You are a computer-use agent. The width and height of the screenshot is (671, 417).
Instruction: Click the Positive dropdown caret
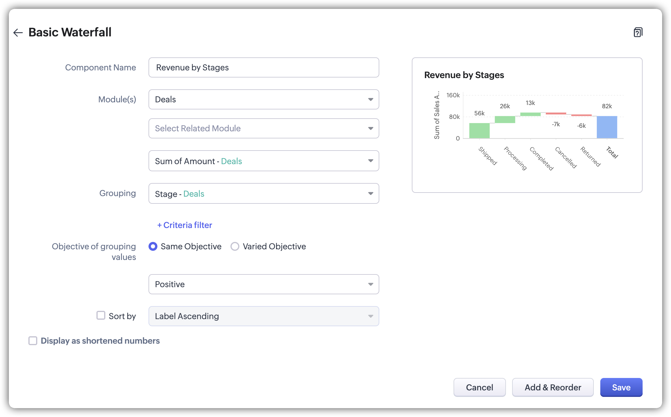(370, 284)
